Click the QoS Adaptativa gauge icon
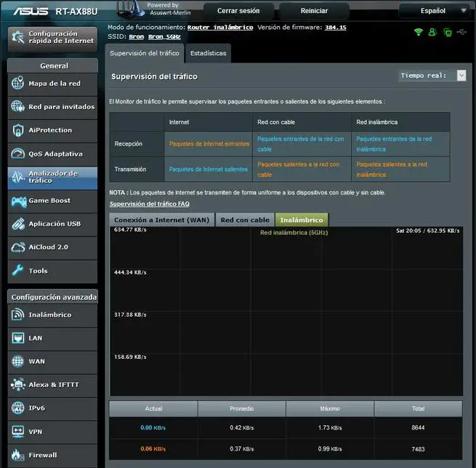 [17, 154]
